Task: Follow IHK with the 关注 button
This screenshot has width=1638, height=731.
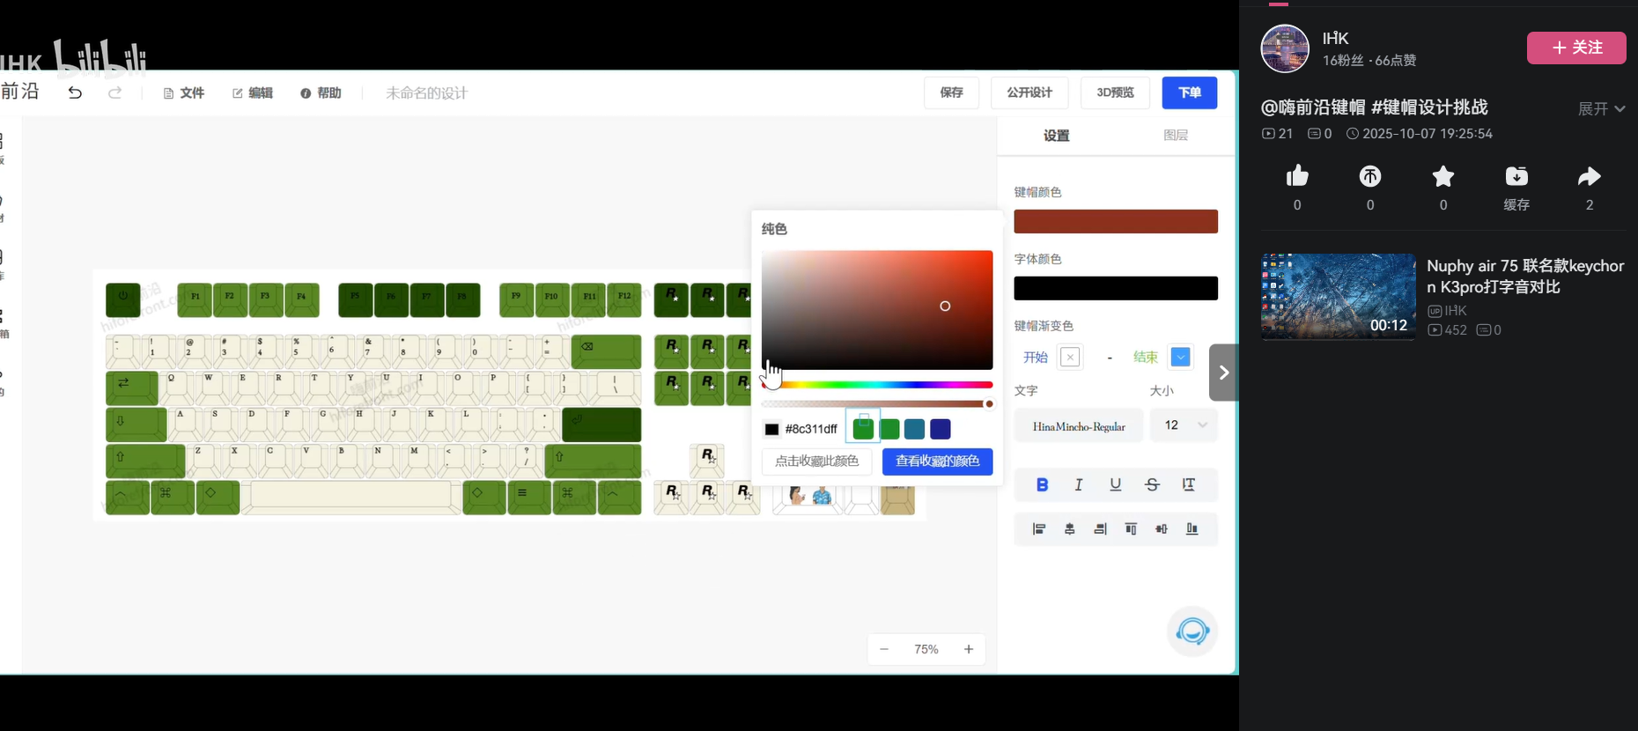Action: point(1576,48)
